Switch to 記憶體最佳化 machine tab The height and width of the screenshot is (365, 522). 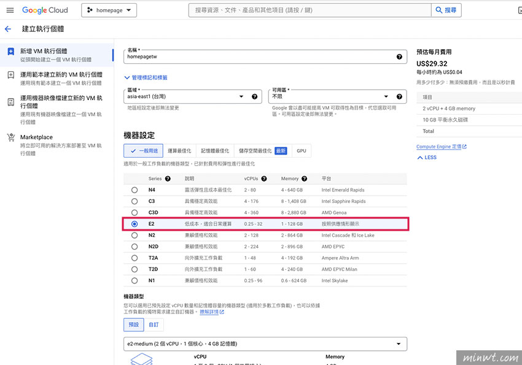tap(215, 151)
